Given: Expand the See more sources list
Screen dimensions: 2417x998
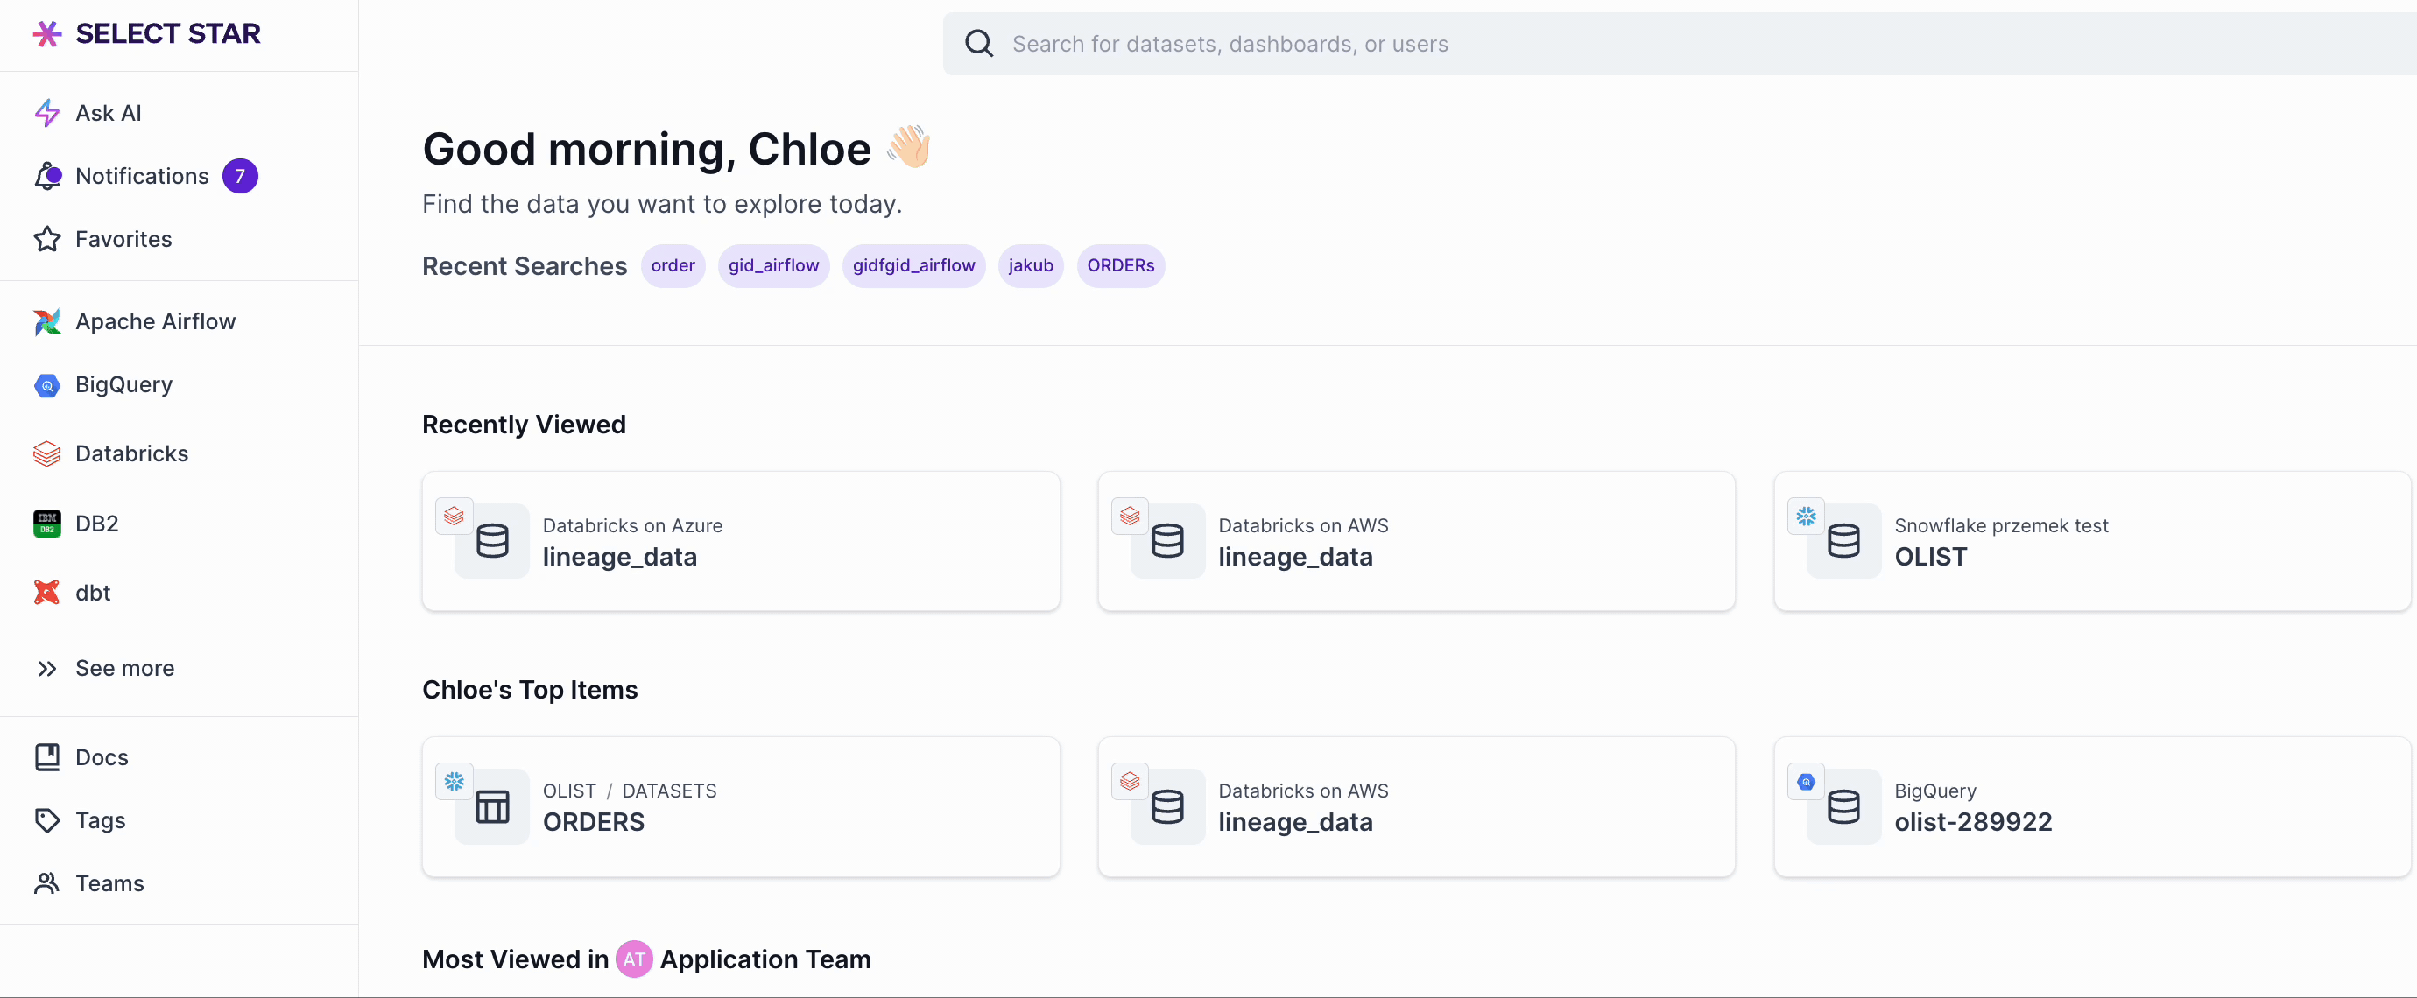Looking at the screenshot, I should coord(123,669).
